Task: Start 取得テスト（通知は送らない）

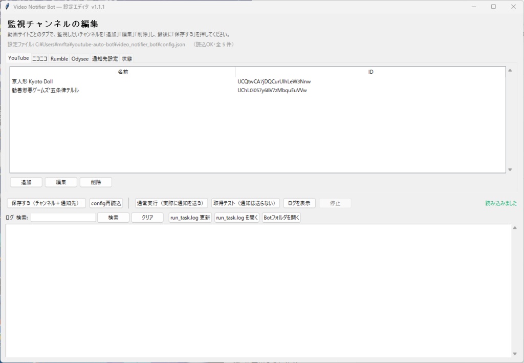Action: click(x=246, y=203)
